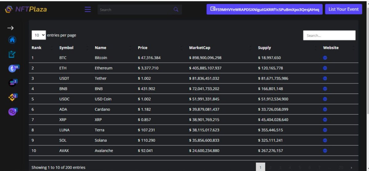Open Binance sidebar icon with badge 2
This screenshot has height=171, width=369.
point(12,97)
